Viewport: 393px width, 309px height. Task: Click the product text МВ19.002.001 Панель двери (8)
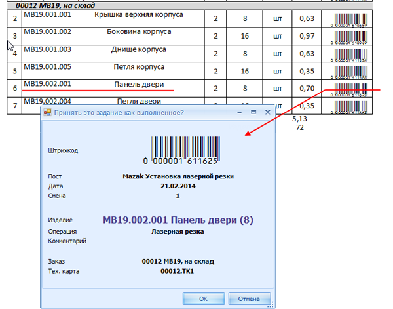[x=178, y=220]
